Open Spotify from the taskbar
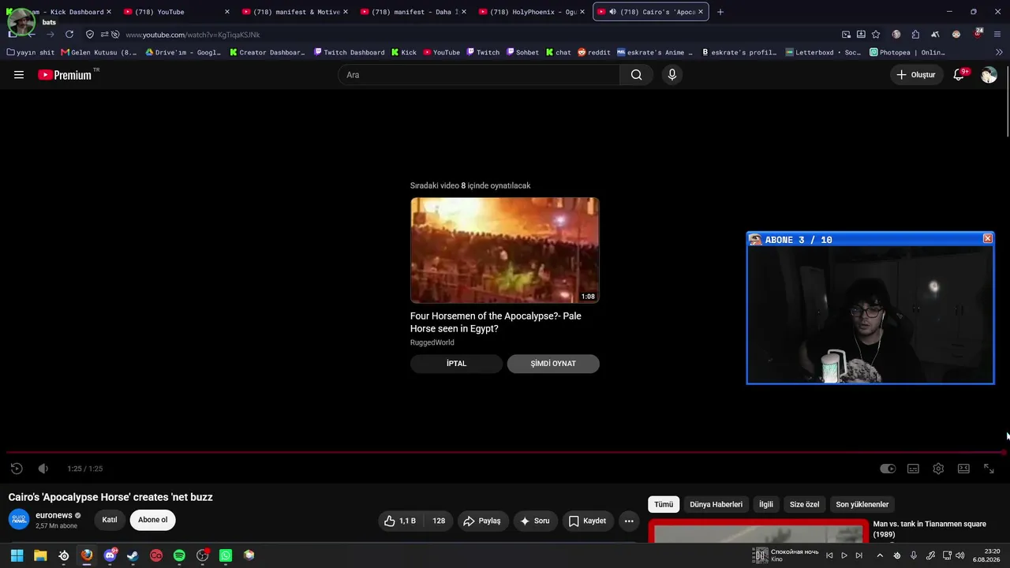The image size is (1010, 568). [179, 555]
